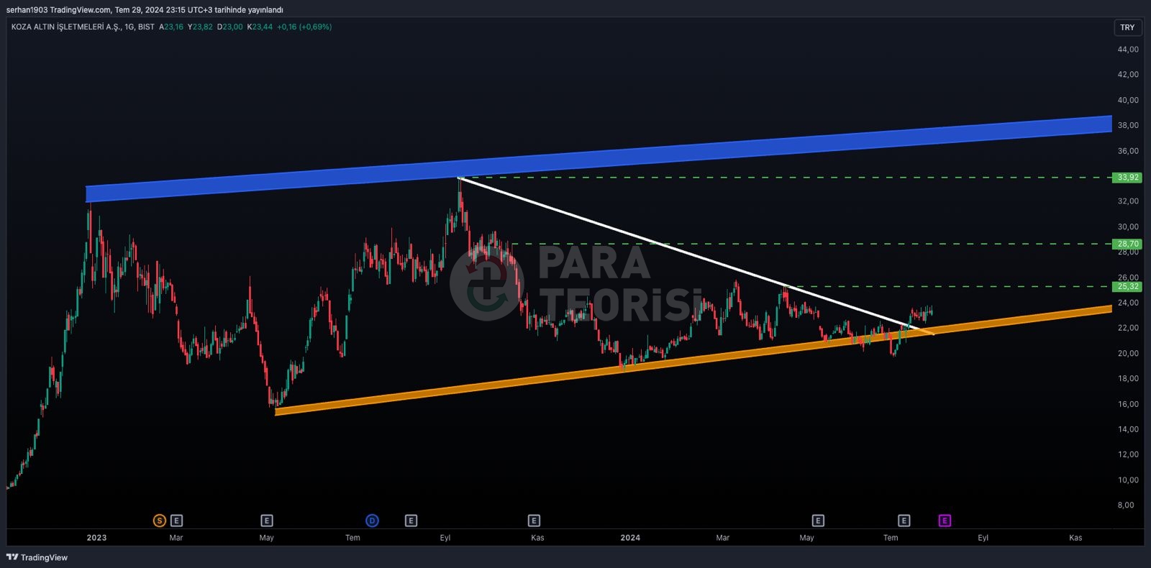Click the 38,00 price axis label
This screenshot has height=568, width=1151.
click(x=1128, y=126)
